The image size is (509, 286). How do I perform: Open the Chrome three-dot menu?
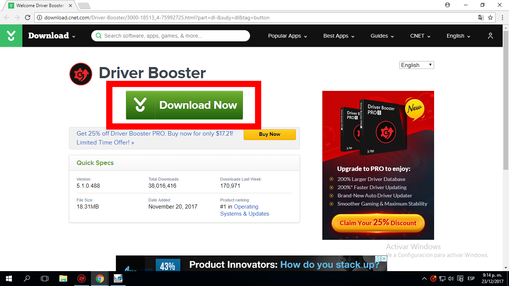(502, 18)
